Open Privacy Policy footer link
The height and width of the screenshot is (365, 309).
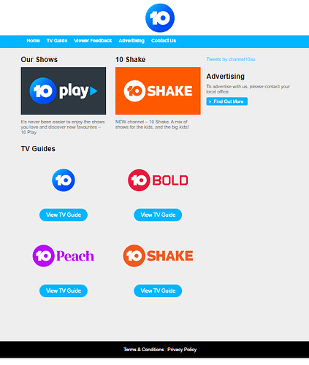[x=182, y=350]
